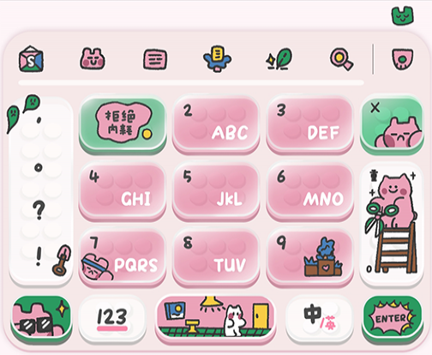Open the pink bunny emoji panel
The image size is (432, 355).
coord(93,59)
